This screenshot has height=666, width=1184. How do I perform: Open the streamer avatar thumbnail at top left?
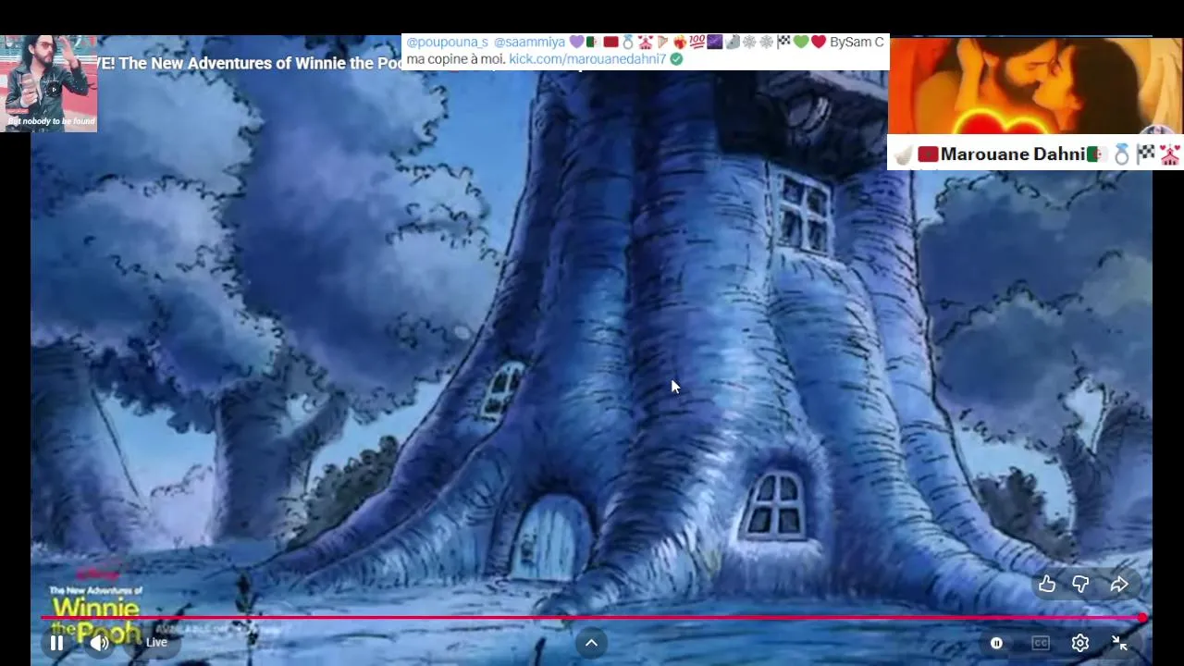(x=48, y=83)
